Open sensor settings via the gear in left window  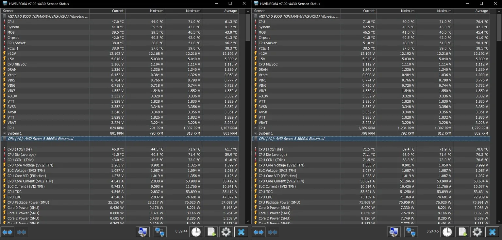226,232
